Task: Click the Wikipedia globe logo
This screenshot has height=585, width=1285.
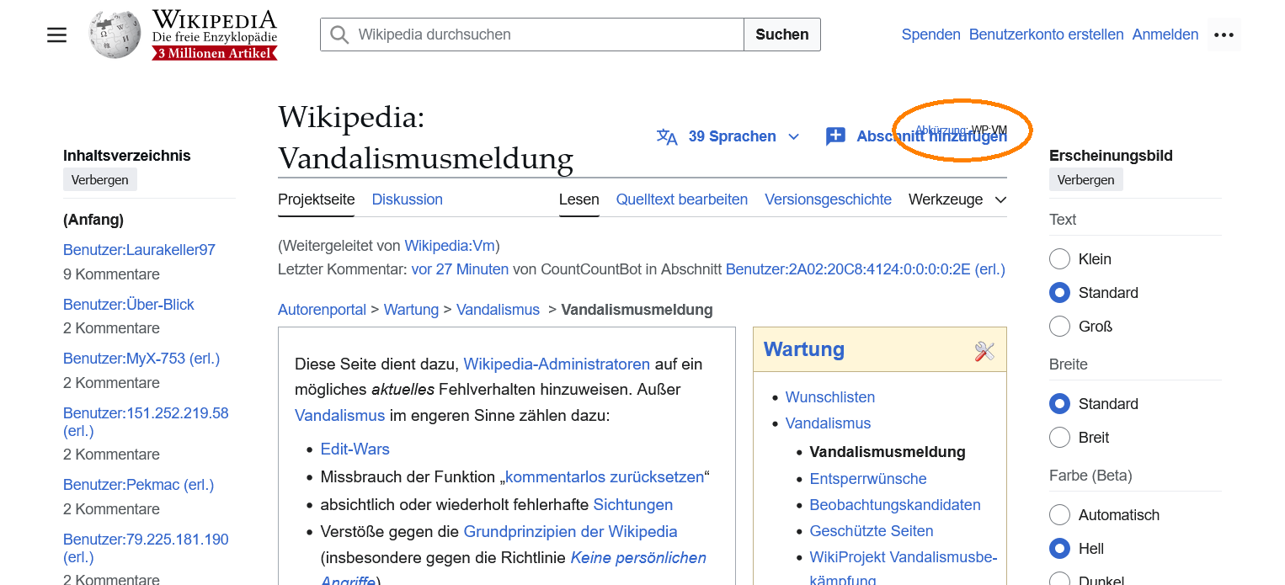Action: click(115, 35)
